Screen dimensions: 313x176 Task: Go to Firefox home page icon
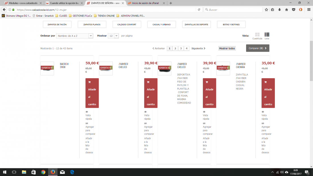287,10
